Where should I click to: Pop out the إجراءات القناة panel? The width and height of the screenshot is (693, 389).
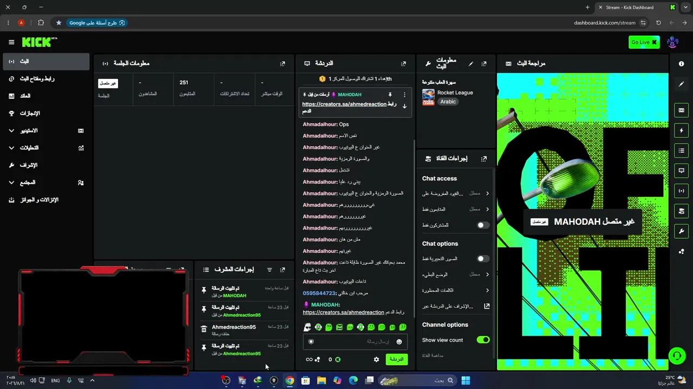484,159
